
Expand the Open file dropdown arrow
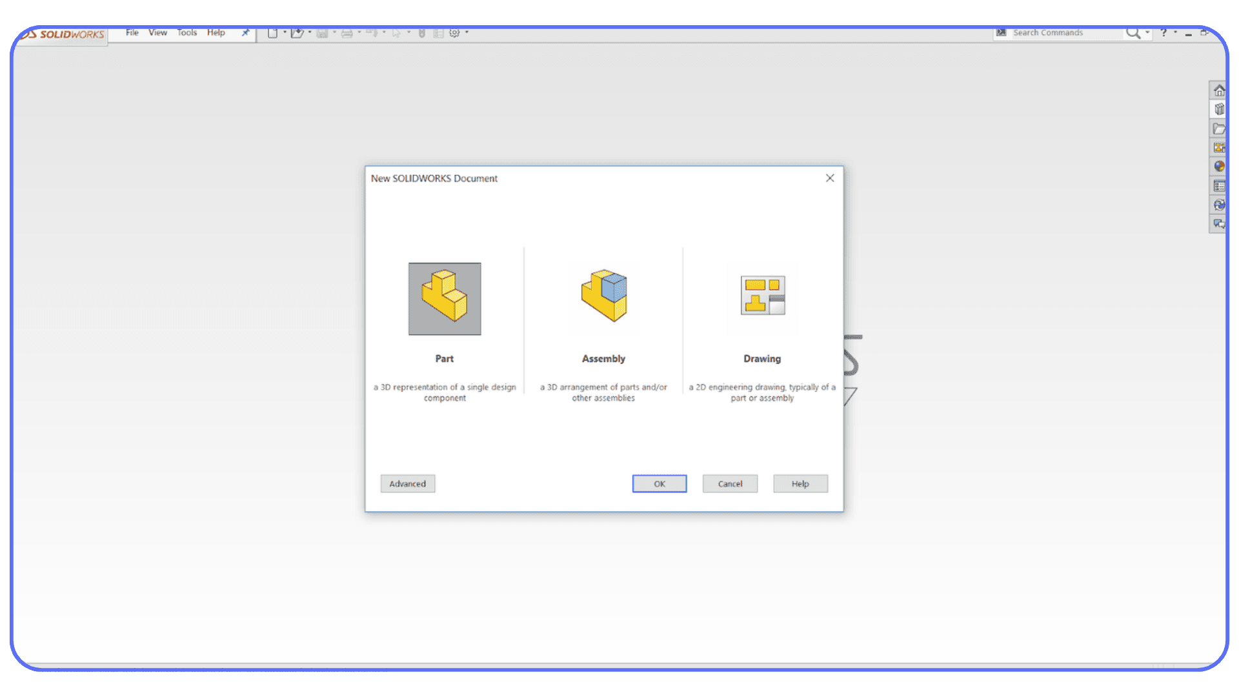pyautogui.click(x=310, y=32)
